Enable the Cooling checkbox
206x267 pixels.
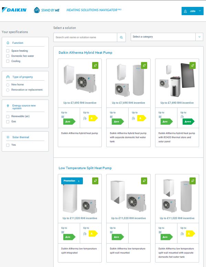tap(8, 61)
